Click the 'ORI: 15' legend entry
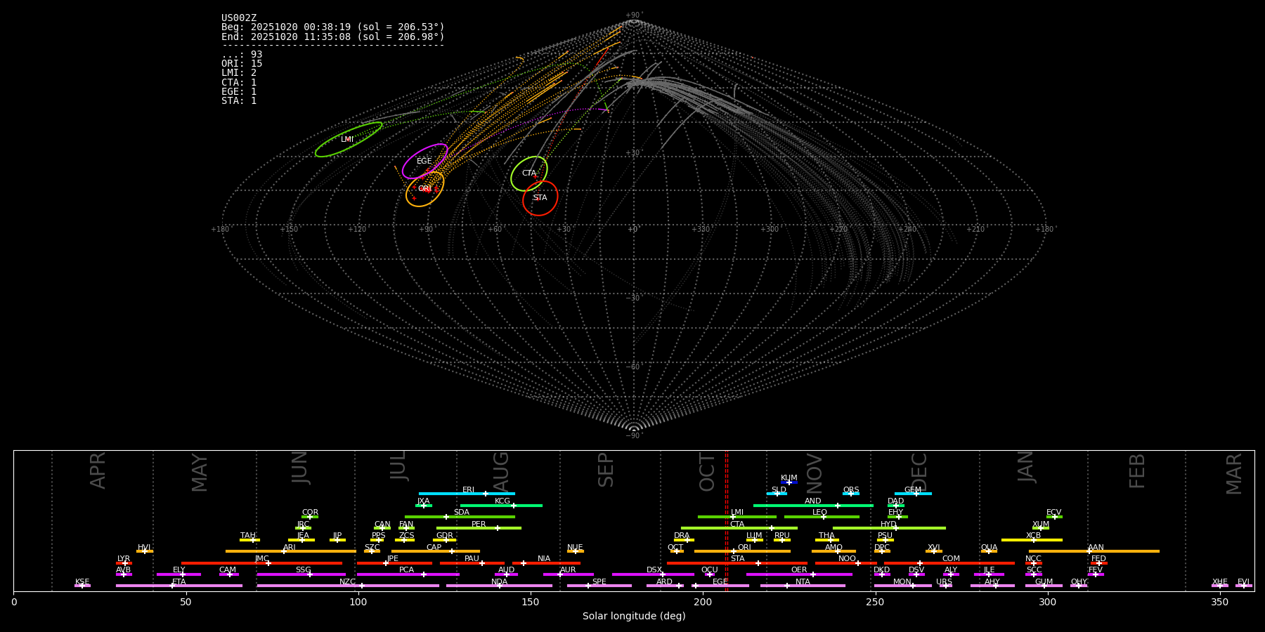The image size is (1265, 632). 242,64
